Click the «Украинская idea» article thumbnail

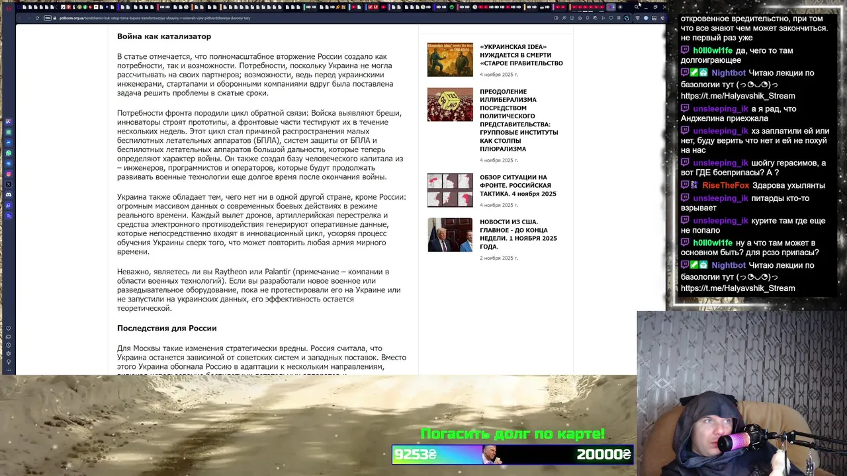[x=450, y=59]
